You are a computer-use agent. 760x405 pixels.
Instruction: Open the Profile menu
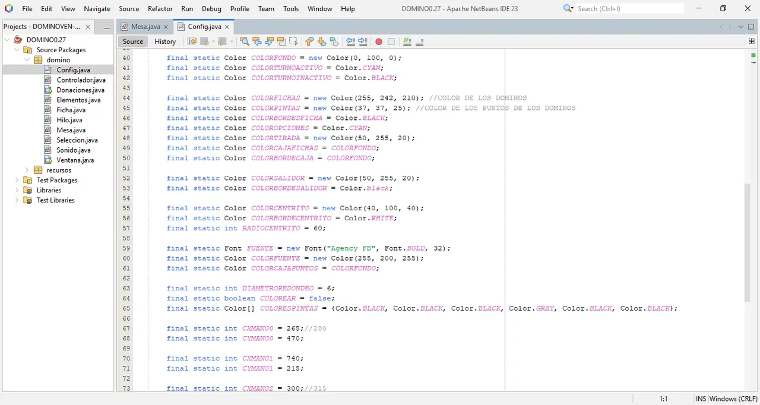(x=240, y=9)
